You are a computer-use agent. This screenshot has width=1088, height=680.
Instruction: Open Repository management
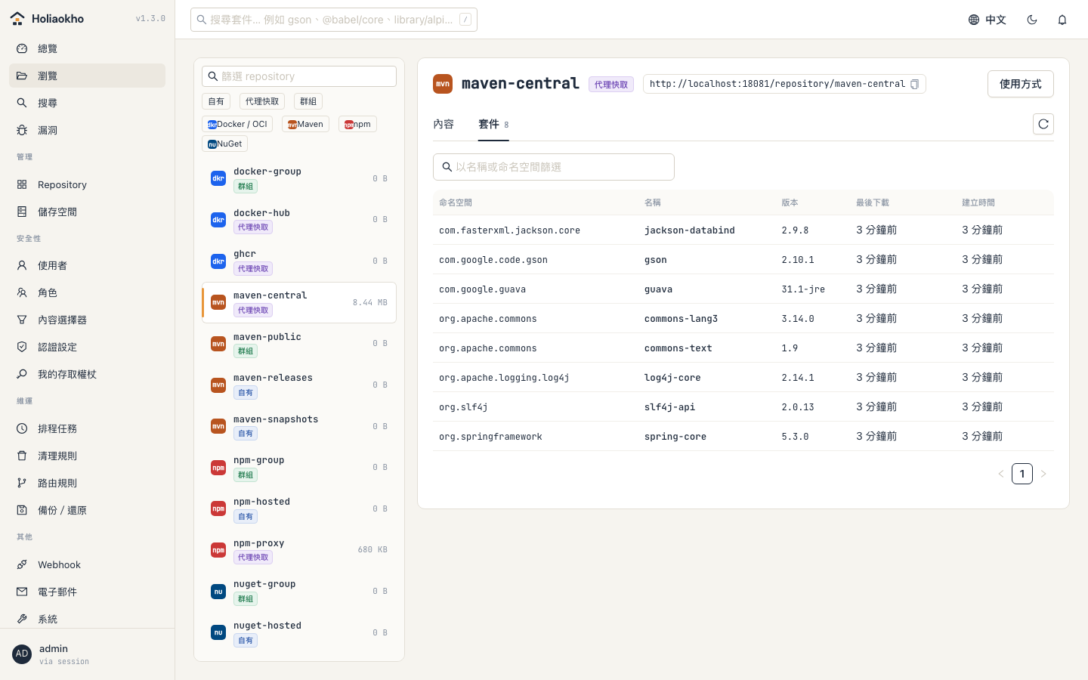coord(87,184)
